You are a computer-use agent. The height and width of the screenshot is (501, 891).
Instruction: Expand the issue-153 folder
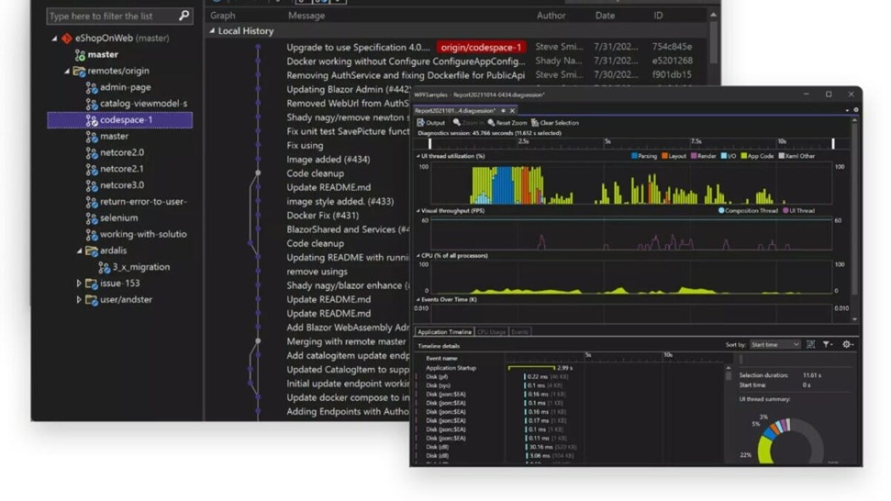click(x=79, y=284)
